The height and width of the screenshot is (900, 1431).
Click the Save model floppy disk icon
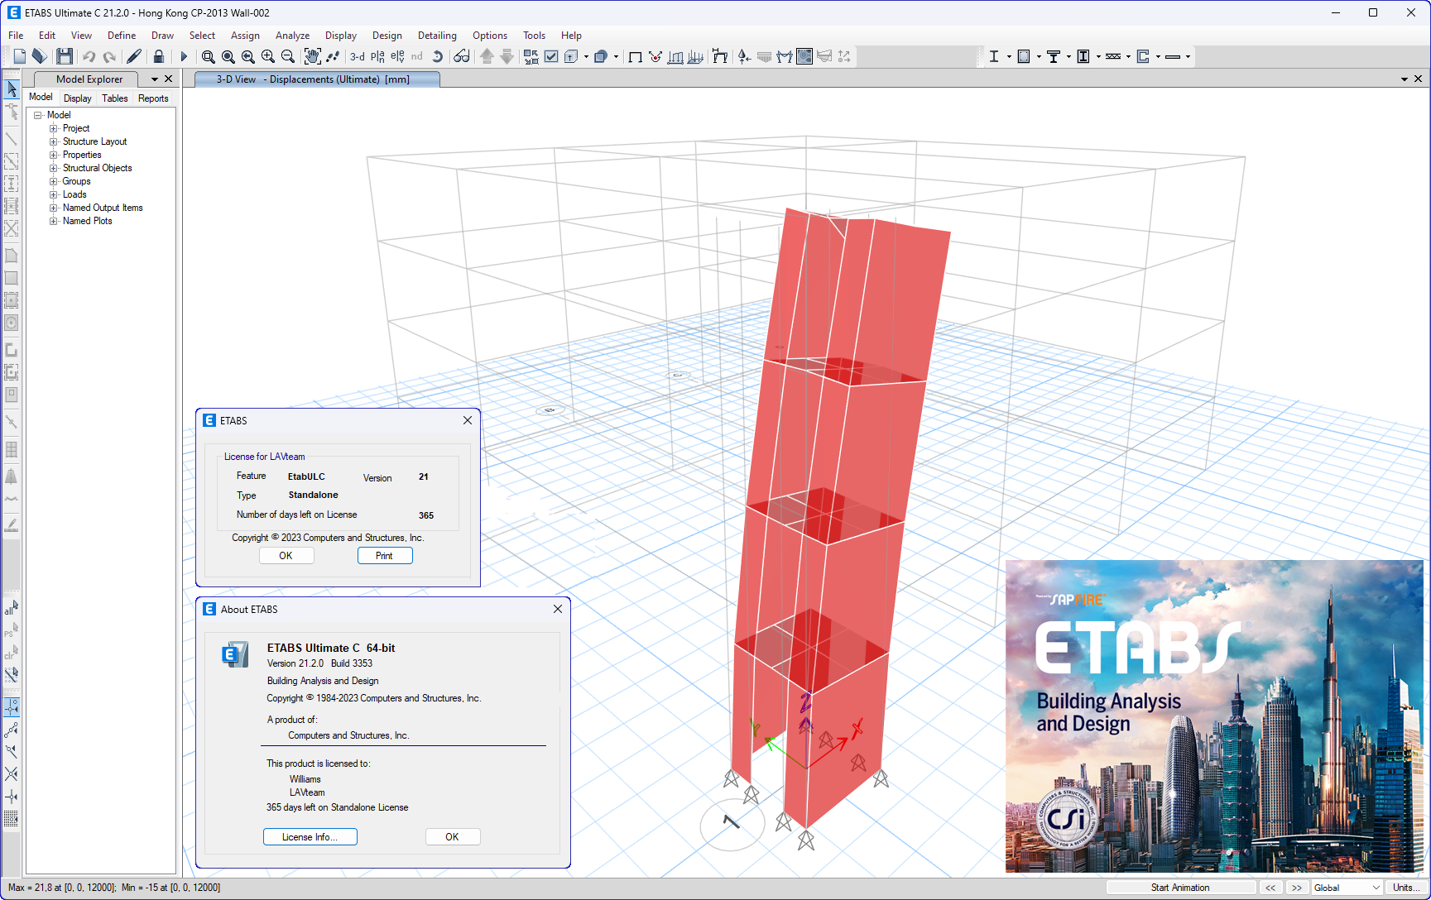coord(65,56)
